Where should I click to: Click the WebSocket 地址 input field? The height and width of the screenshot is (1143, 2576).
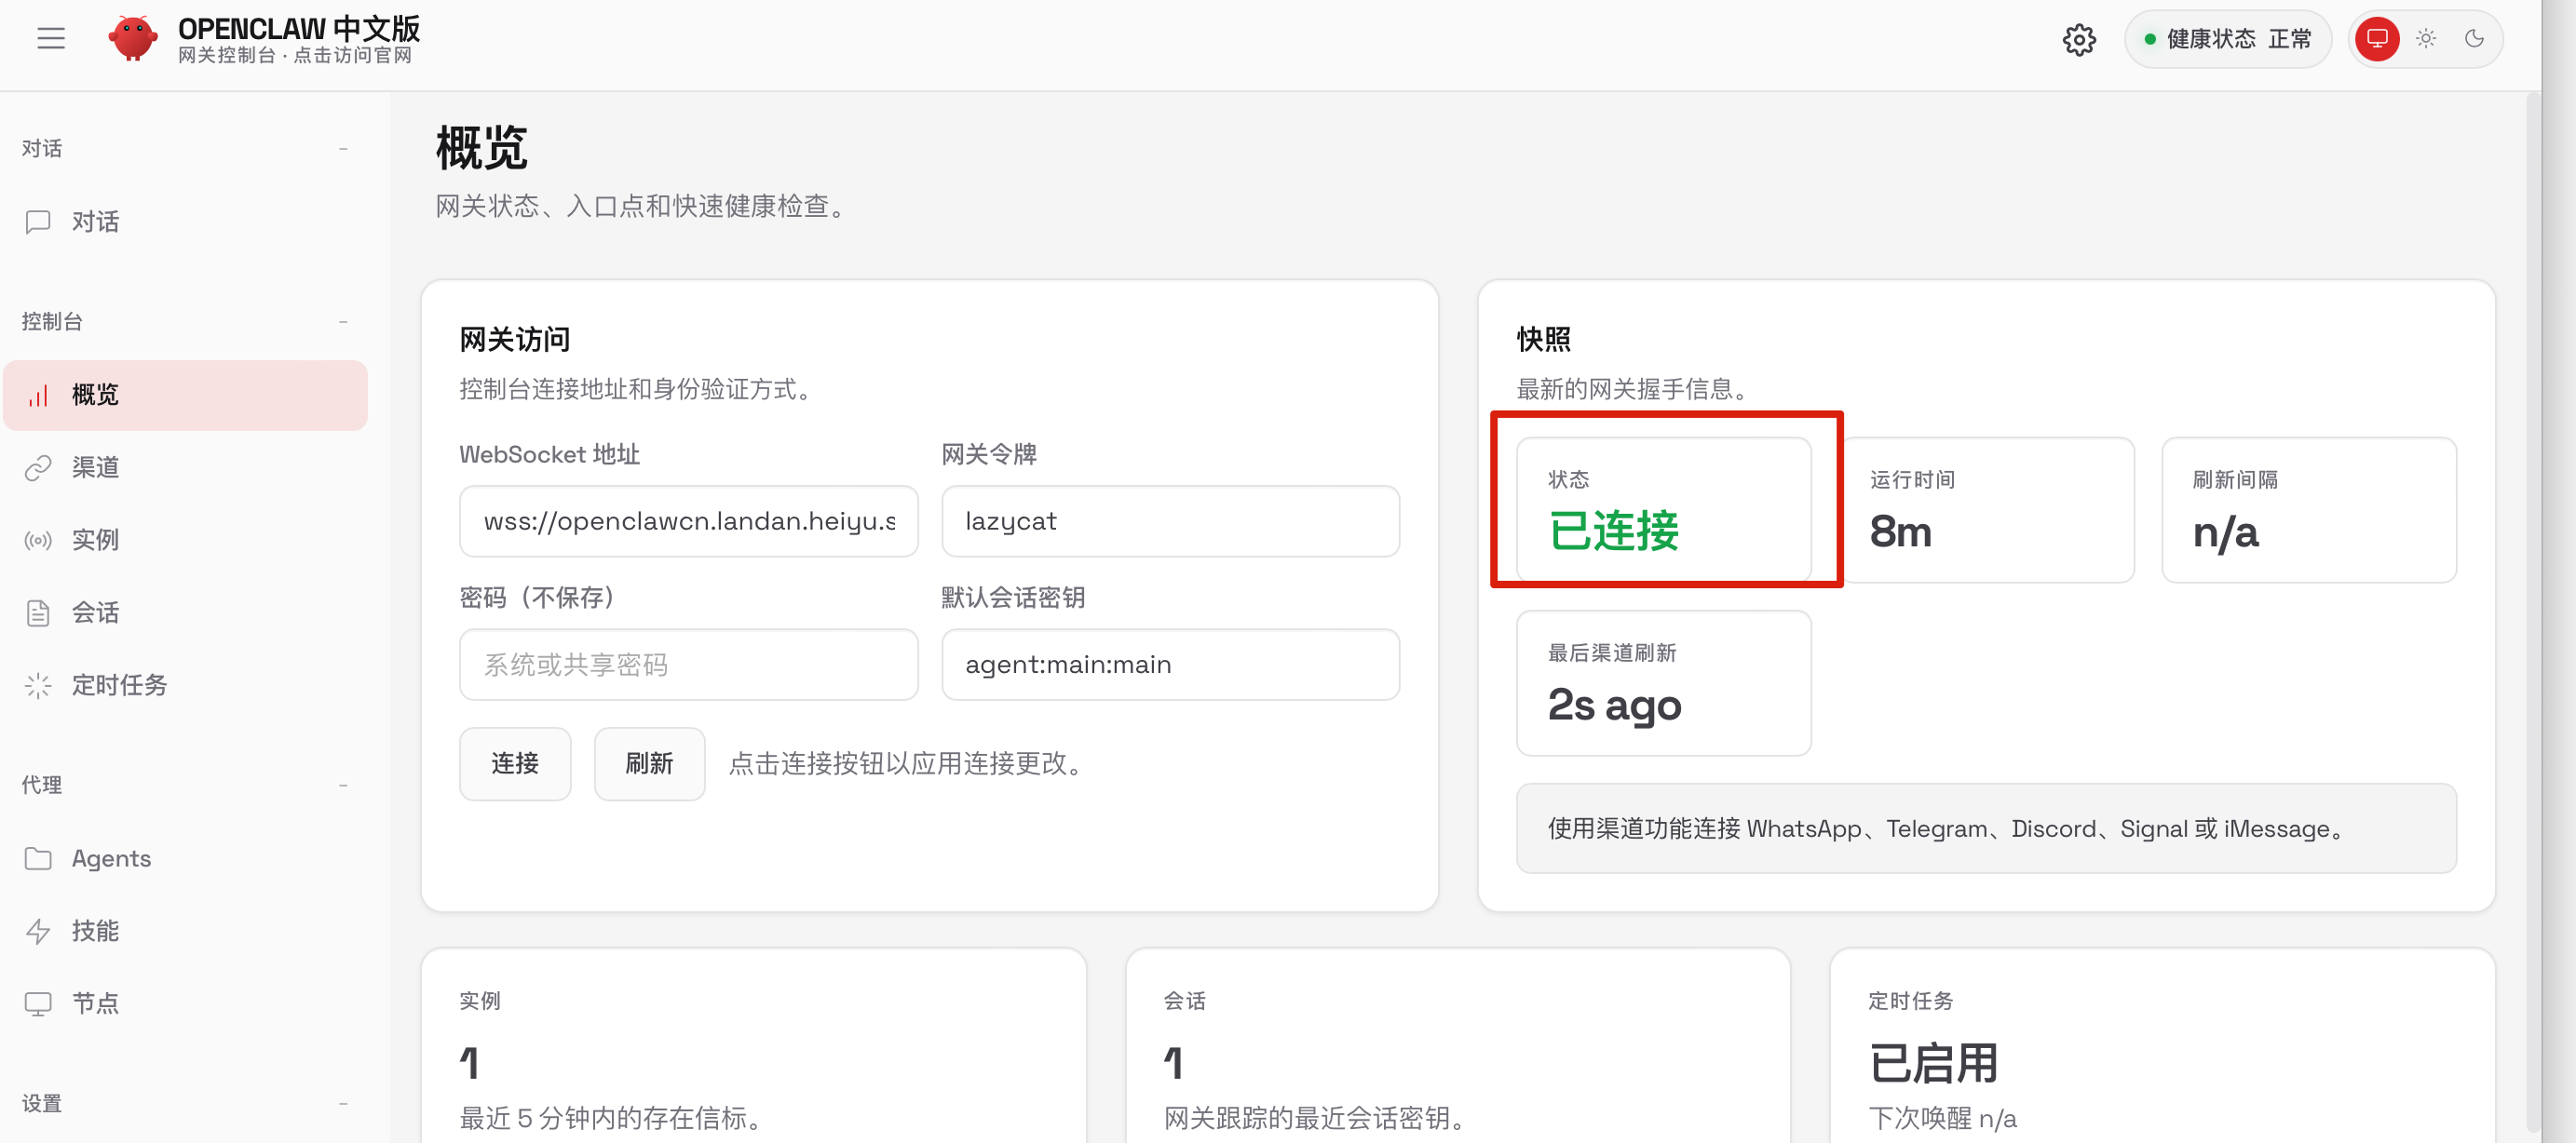688,521
